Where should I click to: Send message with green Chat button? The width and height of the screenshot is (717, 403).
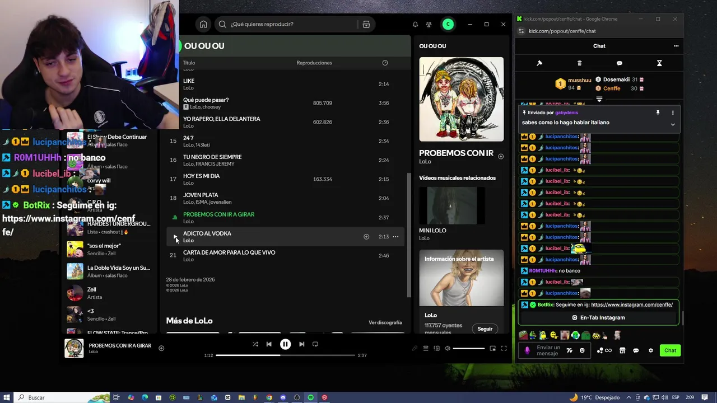pyautogui.click(x=671, y=350)
